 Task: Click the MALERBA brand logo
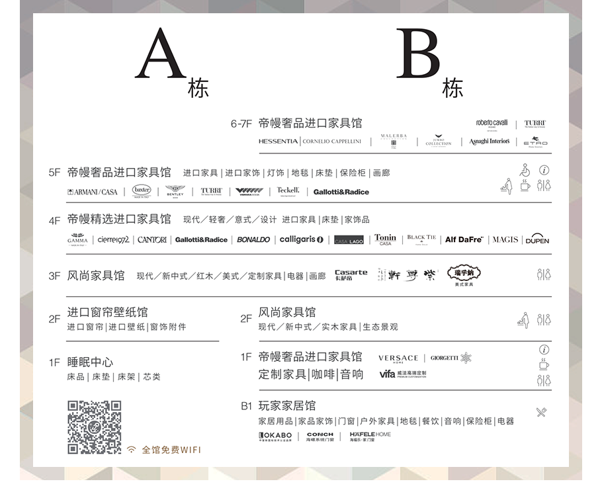tap(394, 142)
